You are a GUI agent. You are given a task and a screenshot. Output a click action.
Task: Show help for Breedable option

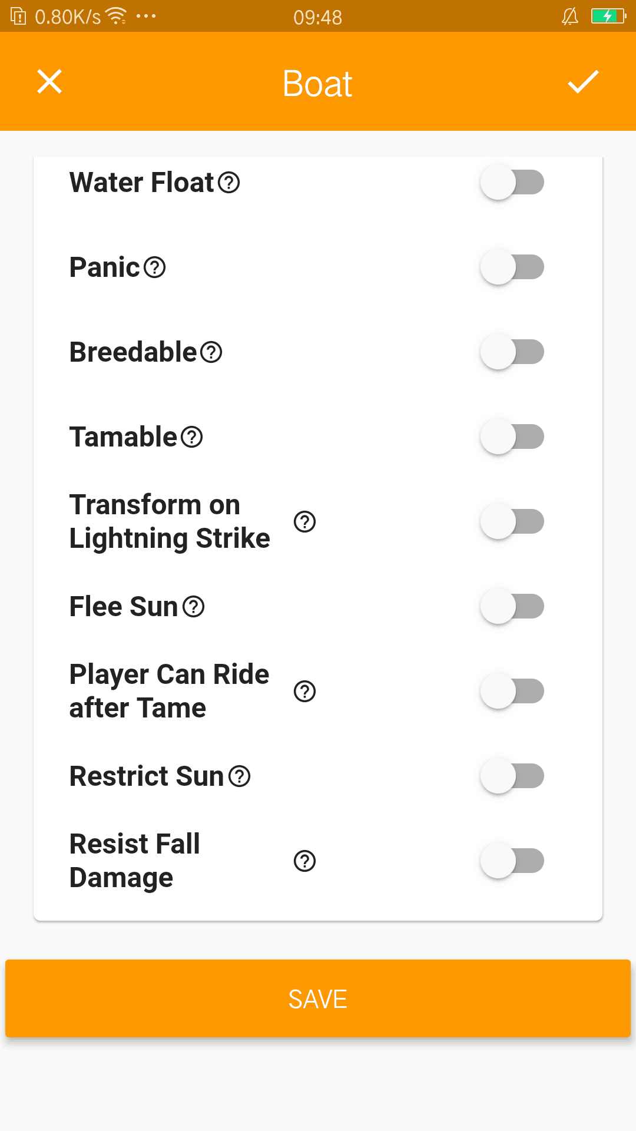pyautogui.click(x=211, y=352)
